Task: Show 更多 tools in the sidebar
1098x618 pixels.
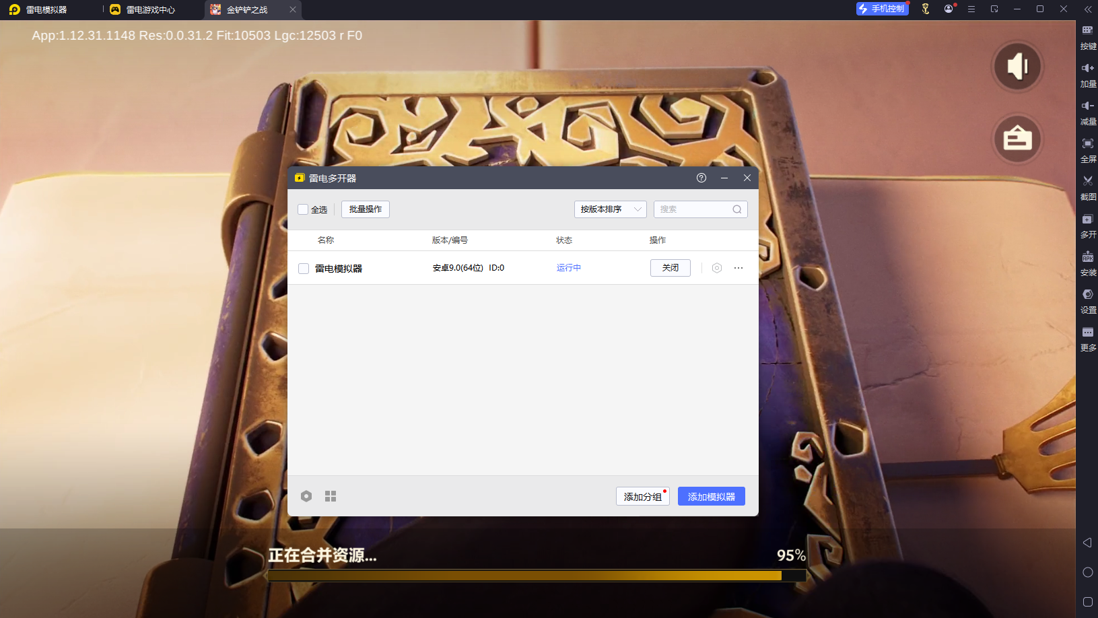Action: (1088, 339)
